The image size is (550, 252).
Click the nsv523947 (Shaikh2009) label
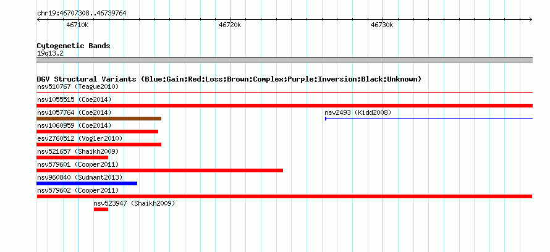134,203
